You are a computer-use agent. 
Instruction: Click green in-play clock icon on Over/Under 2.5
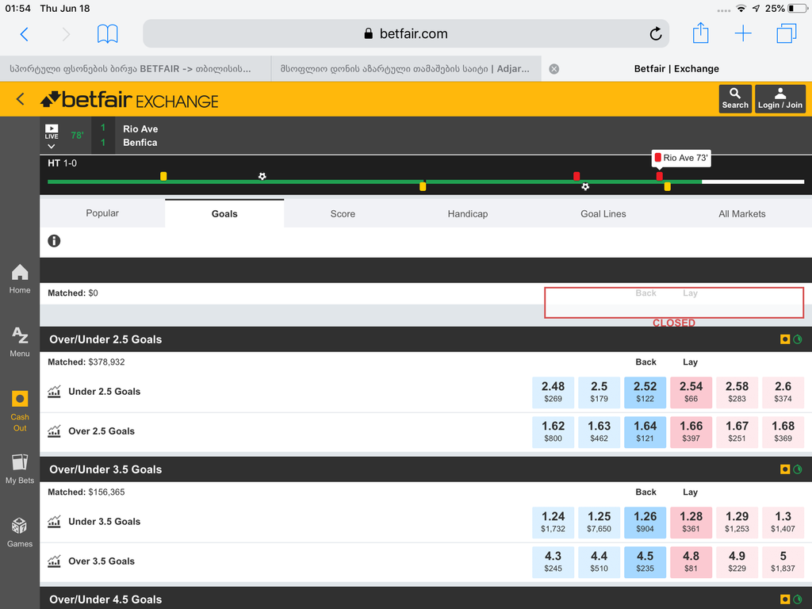click(798, 339)
